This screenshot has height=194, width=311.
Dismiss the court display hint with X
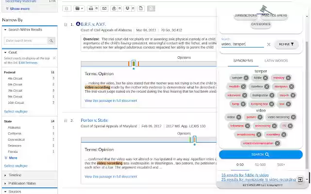pos(54,58)
